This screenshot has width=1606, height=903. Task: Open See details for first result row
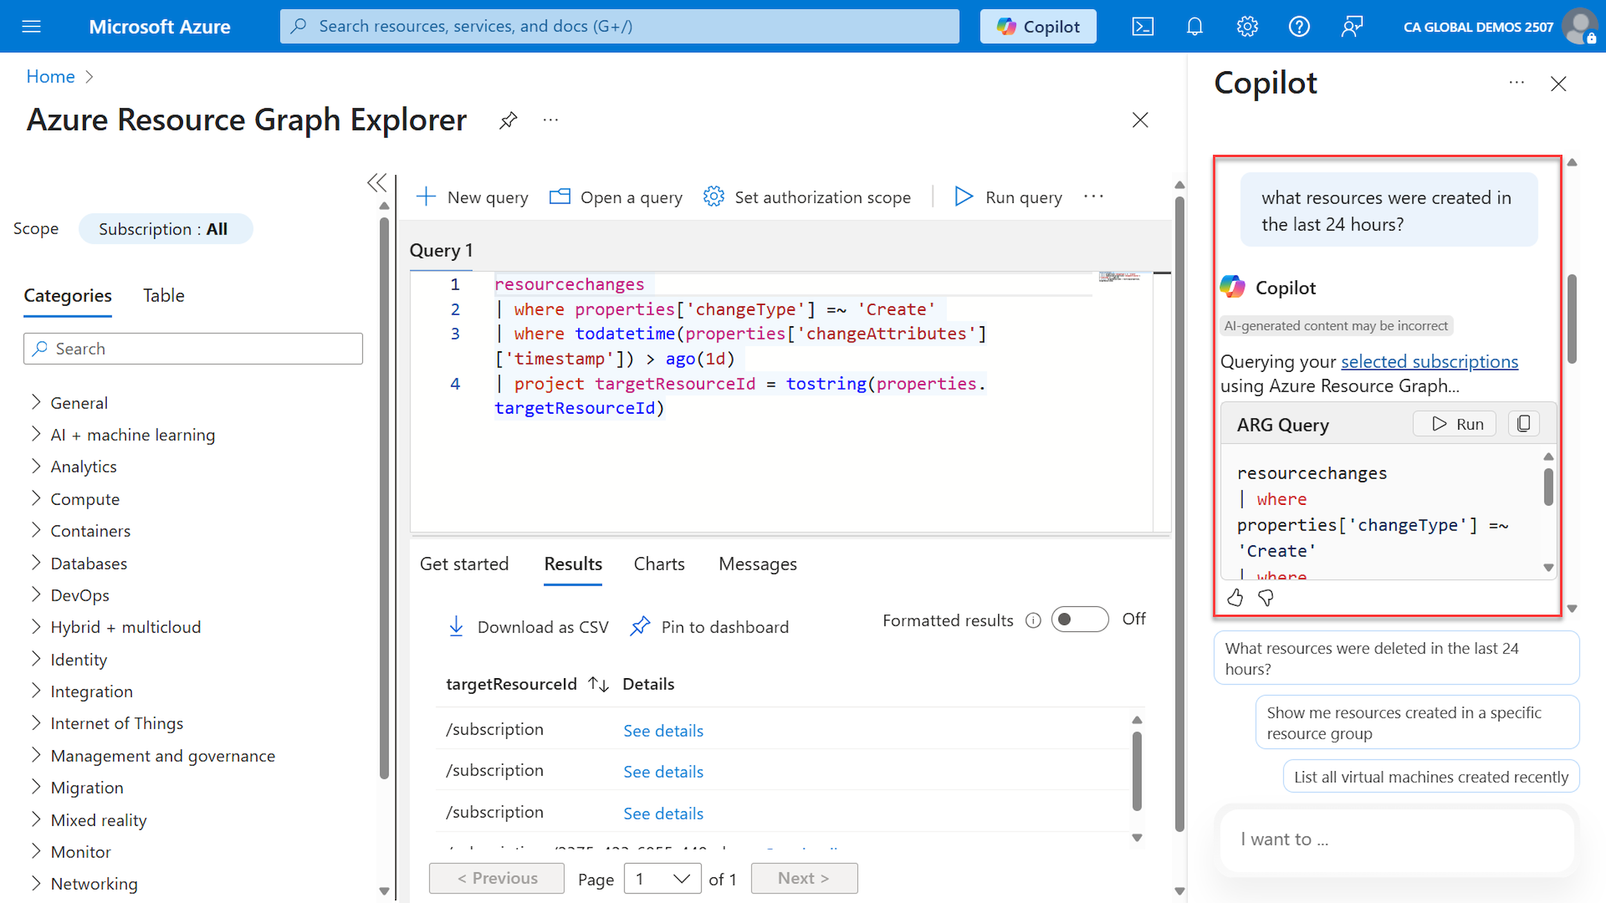coord(663,731)
